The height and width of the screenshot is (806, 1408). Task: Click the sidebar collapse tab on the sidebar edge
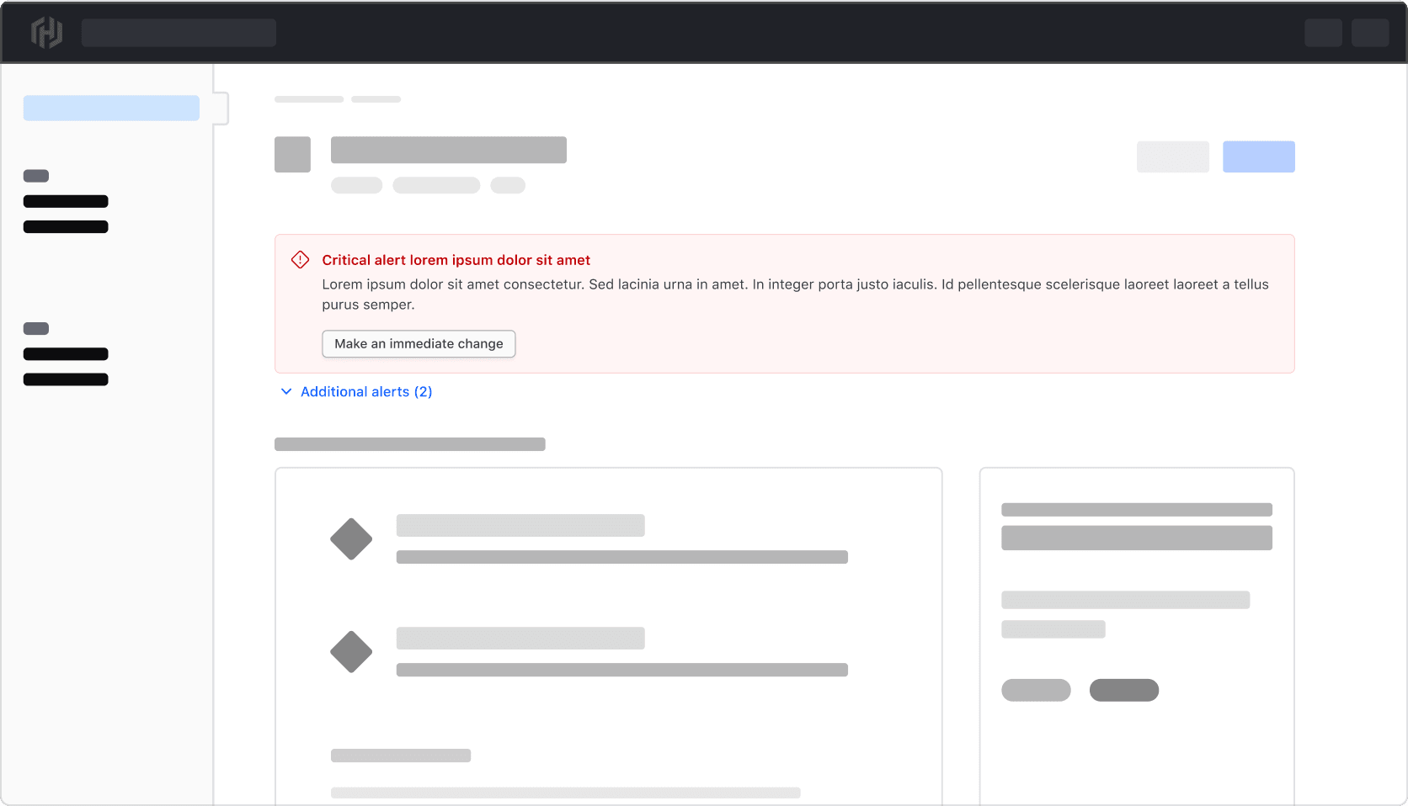(x=221, y=109)
